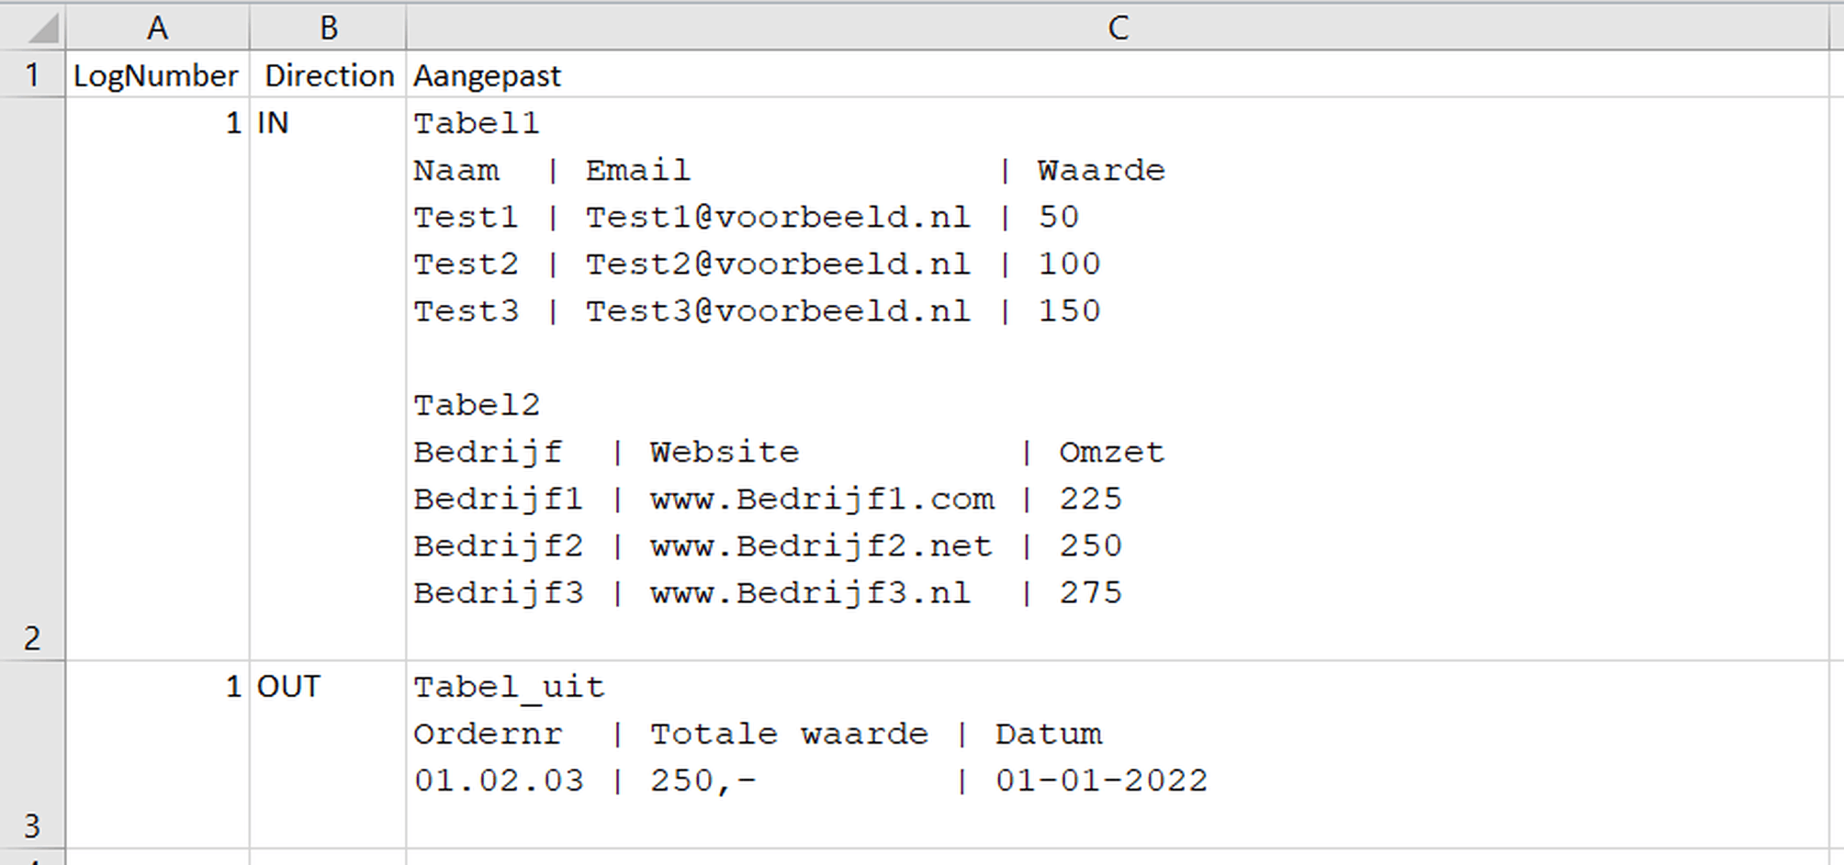
Task: Click the row 3 header
Action: (x=32, y=754)
